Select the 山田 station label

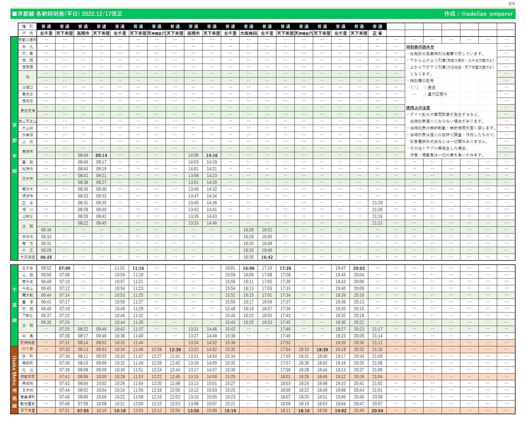pos(27,275)
